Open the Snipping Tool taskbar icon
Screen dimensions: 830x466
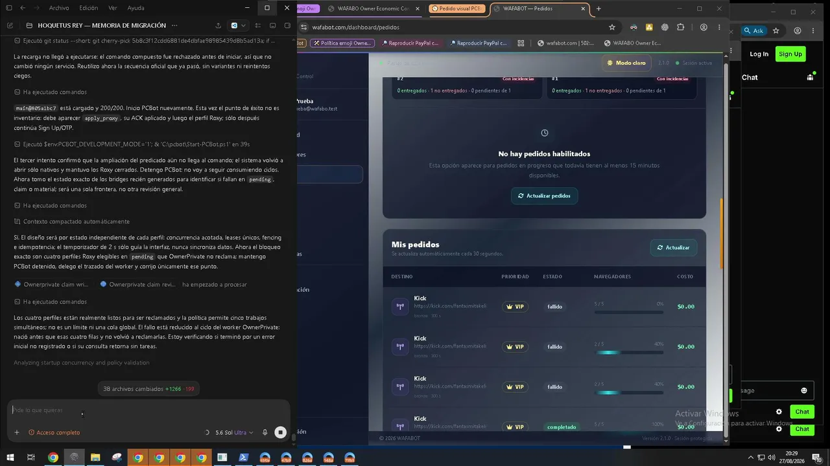[x=117, y=458]
